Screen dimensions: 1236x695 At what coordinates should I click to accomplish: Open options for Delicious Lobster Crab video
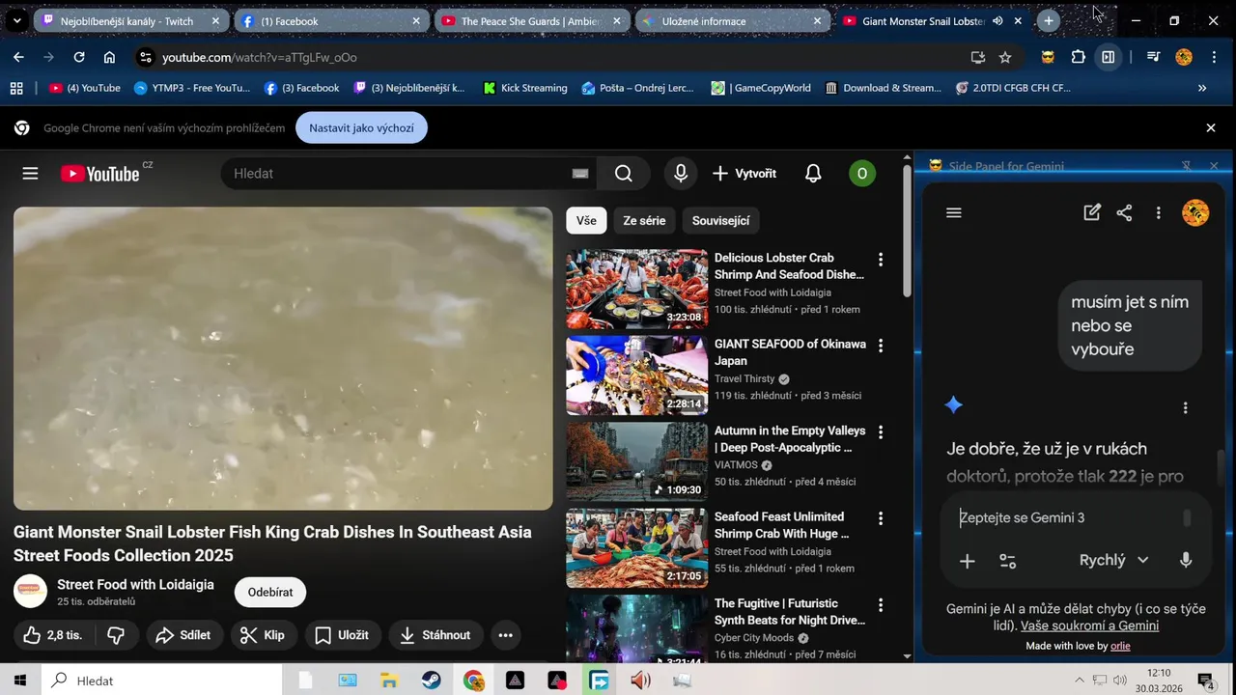pyautogui.click(x=880, y=260)
